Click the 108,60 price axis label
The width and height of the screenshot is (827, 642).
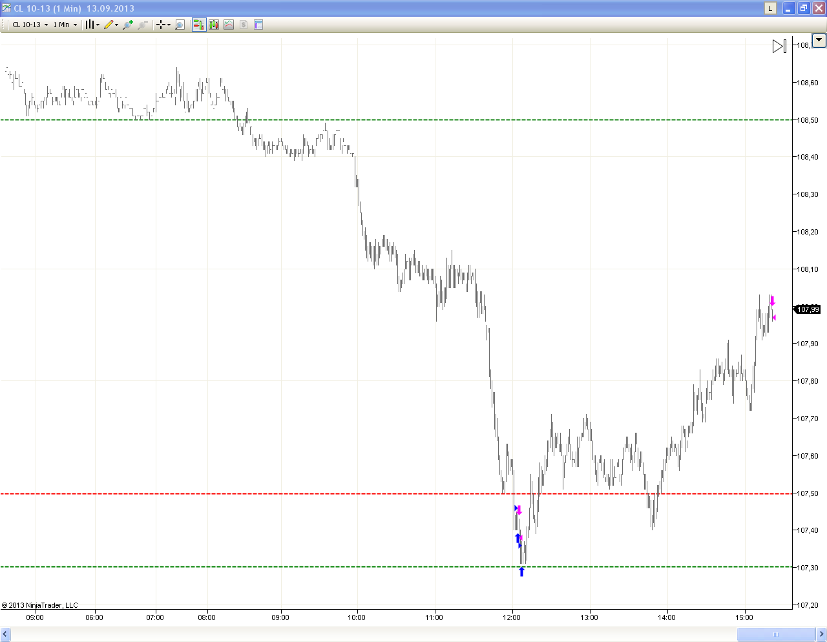click(808, 83)
